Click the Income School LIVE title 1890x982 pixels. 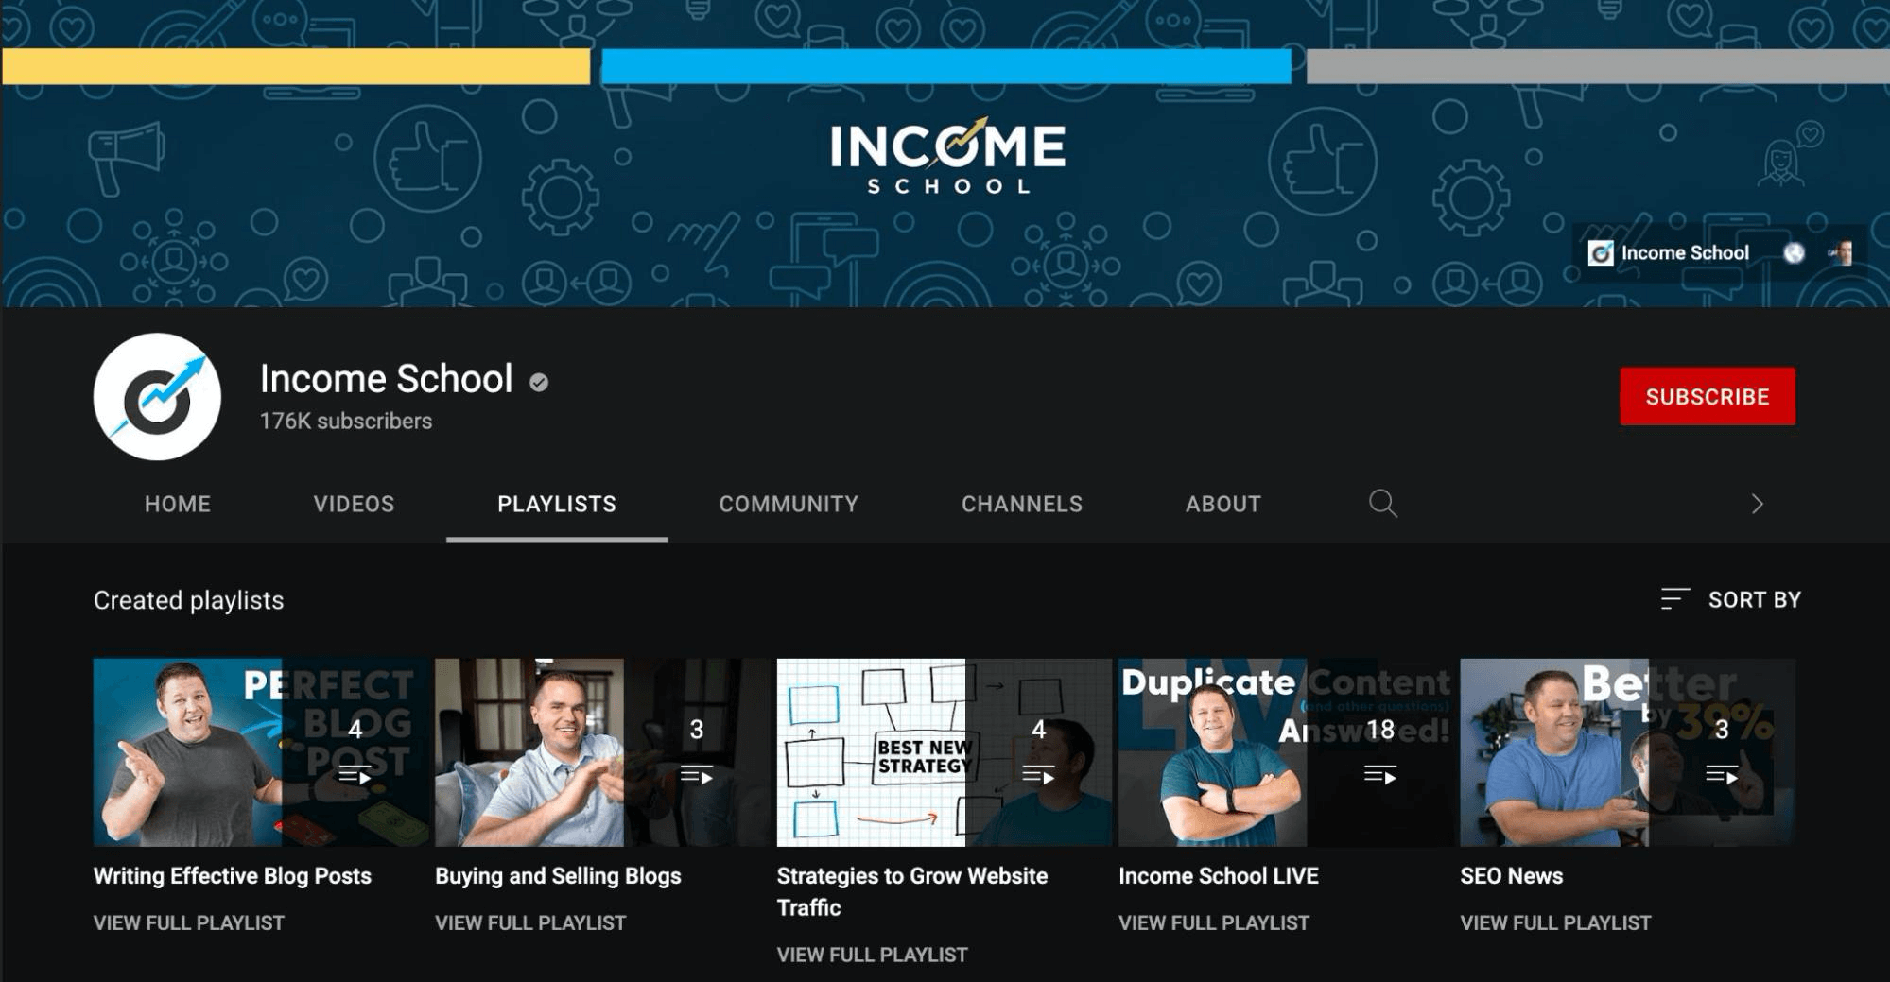(x=1219, y=876)
